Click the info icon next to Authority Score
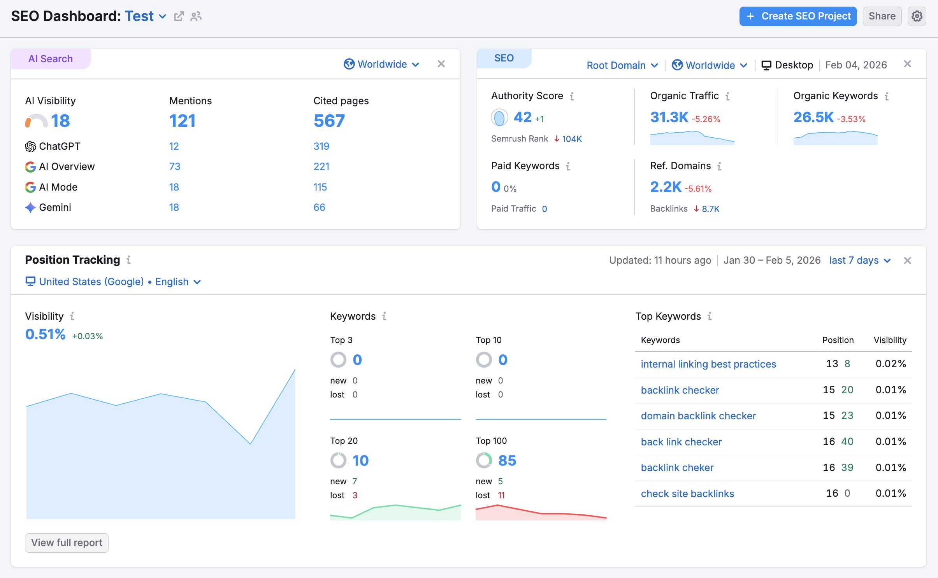This screenshot has width=938, height=578. (x=572, y=96)
